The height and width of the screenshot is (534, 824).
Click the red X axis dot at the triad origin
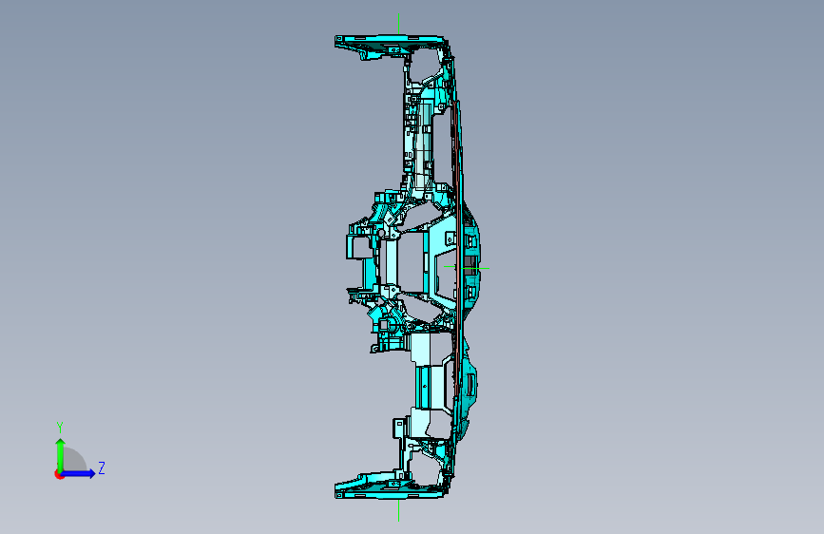pyautogui.click(x=58, y=474)
